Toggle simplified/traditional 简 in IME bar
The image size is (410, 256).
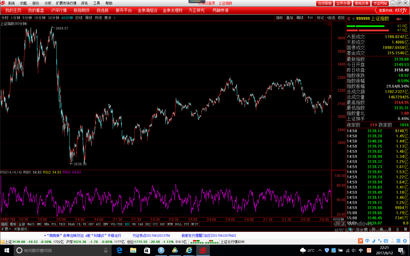398,241
